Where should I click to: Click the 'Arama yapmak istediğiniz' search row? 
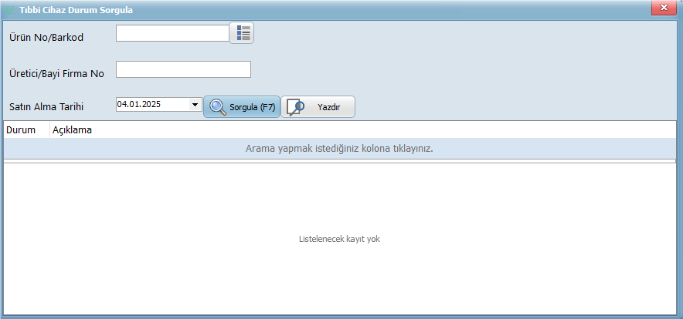click(x=339, y=148)
